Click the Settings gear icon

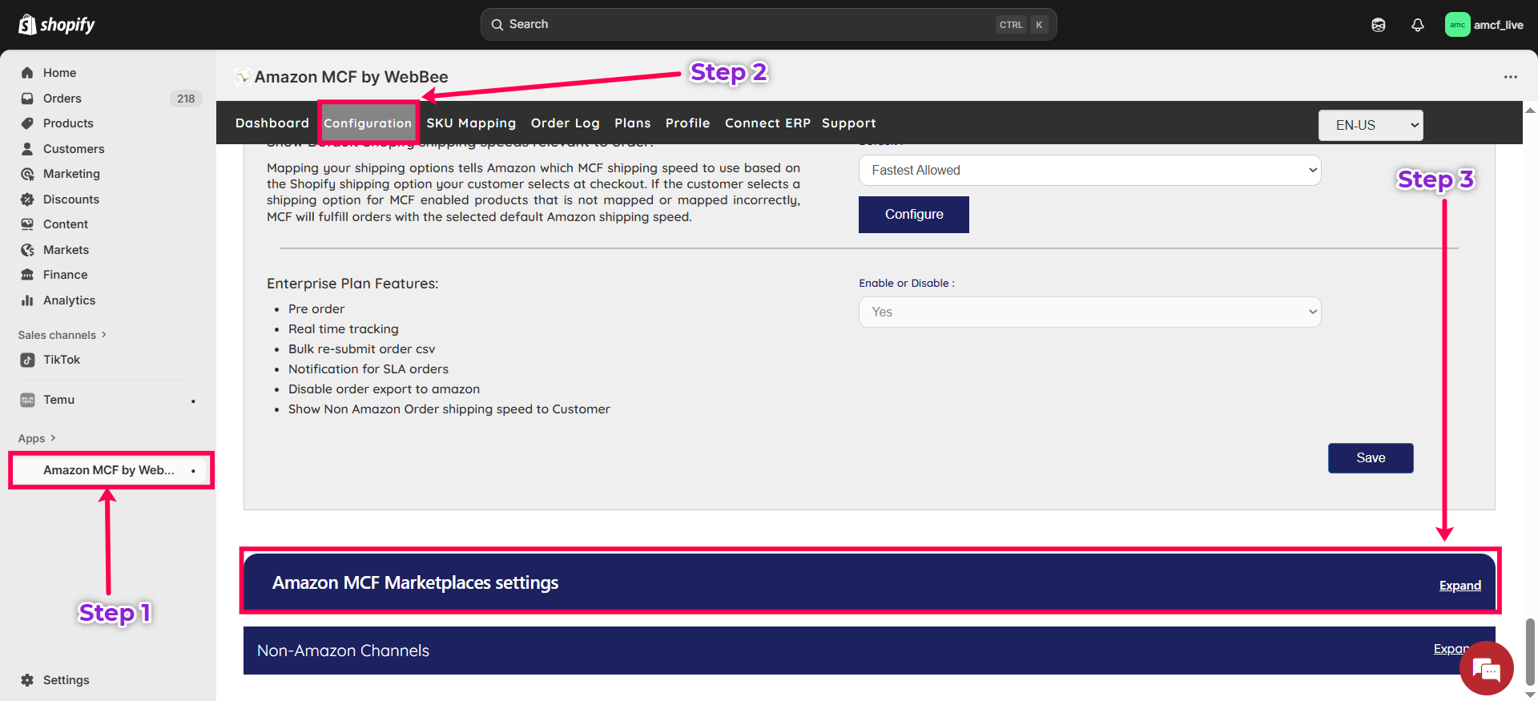27,680
